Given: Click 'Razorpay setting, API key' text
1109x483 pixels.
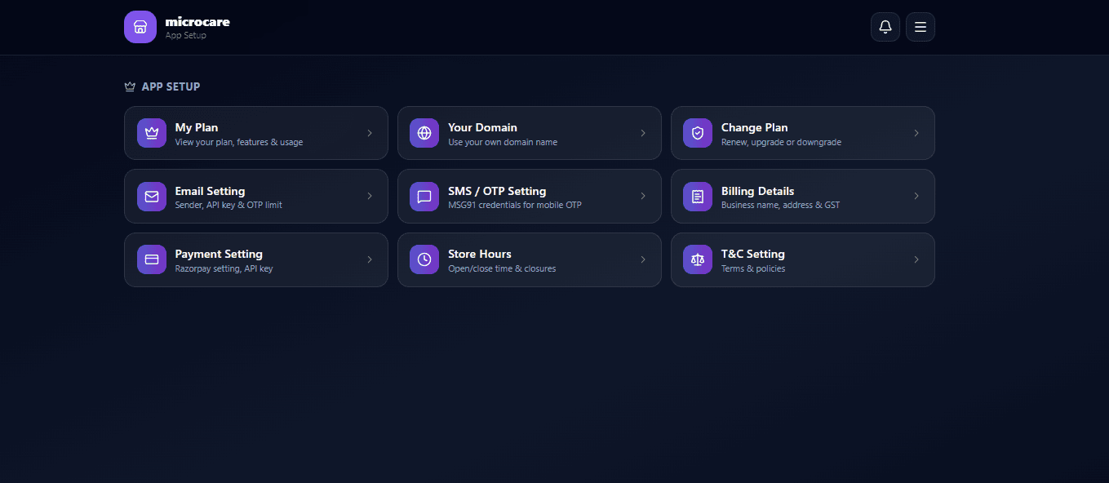Looking at the screenshot, I should click(x=224, y=268).
